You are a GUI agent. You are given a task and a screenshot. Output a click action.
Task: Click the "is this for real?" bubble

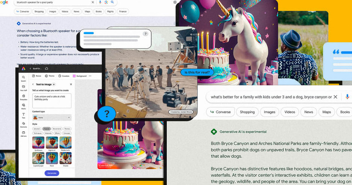pos(197,73)
